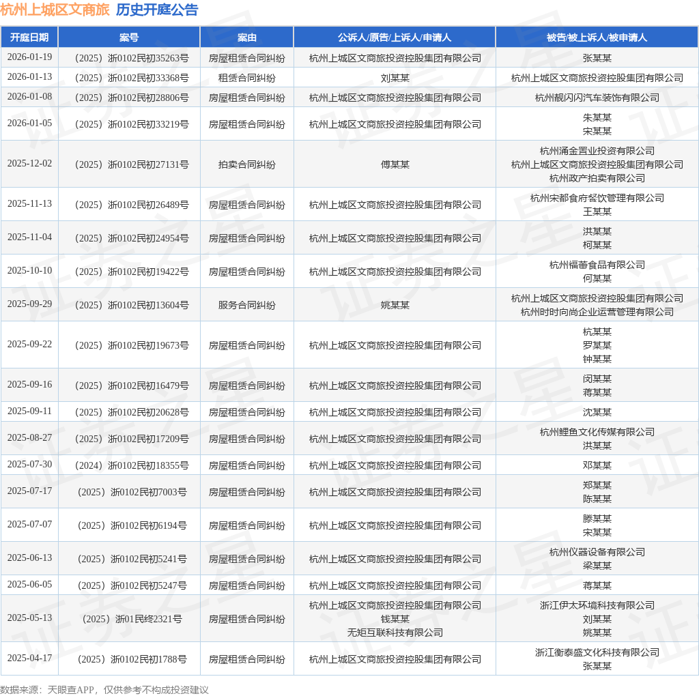Image resolution: width=699 pixels, height=696 pixels.
Task: Click date cell 2025-10-10
Action: (x=29, y=270)
